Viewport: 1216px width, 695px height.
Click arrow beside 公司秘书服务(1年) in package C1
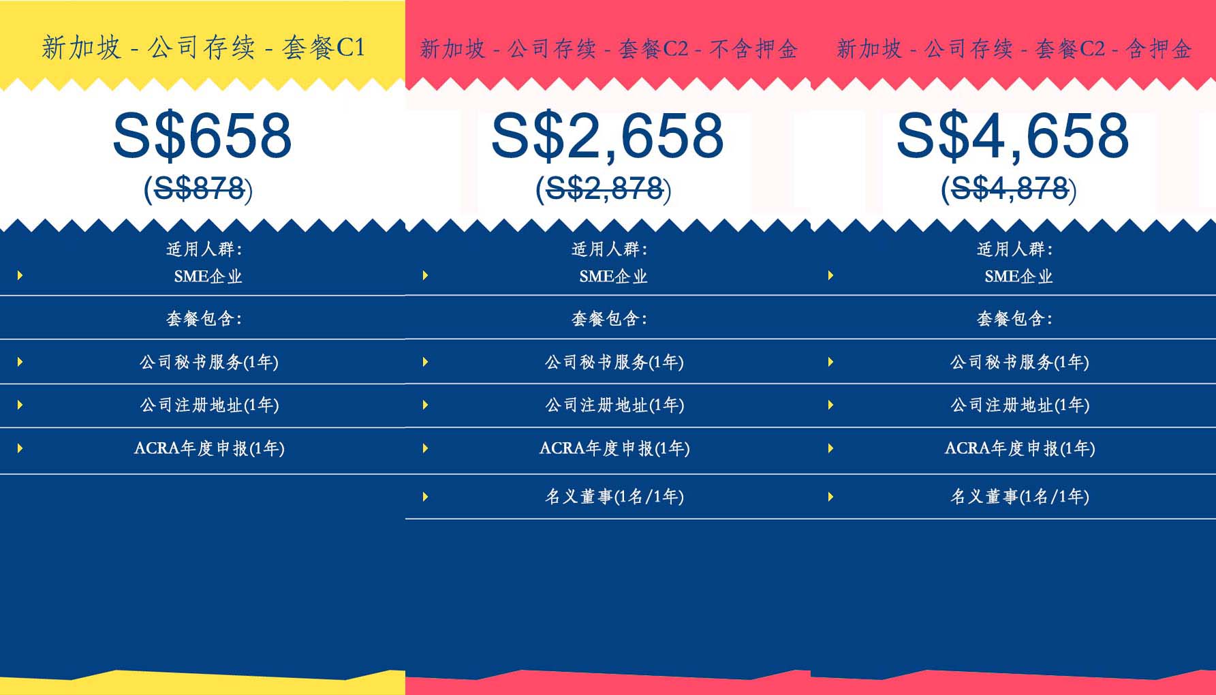[20, 362]
